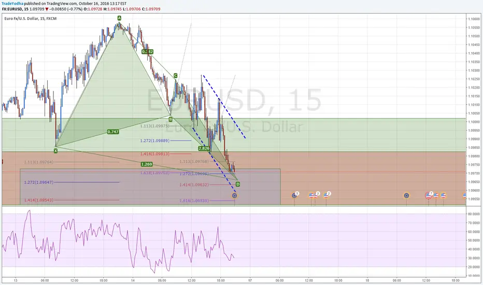Click the 1.10300 price axis label
The image size is (483, 285).
(474, 70)
